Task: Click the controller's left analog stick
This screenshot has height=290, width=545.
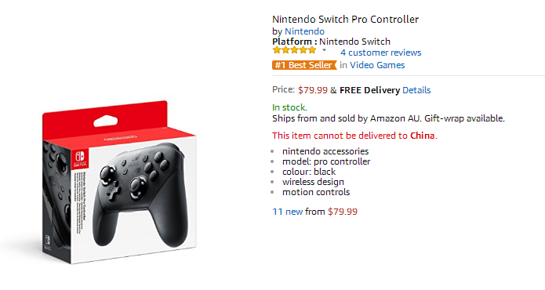Action: 107,173
